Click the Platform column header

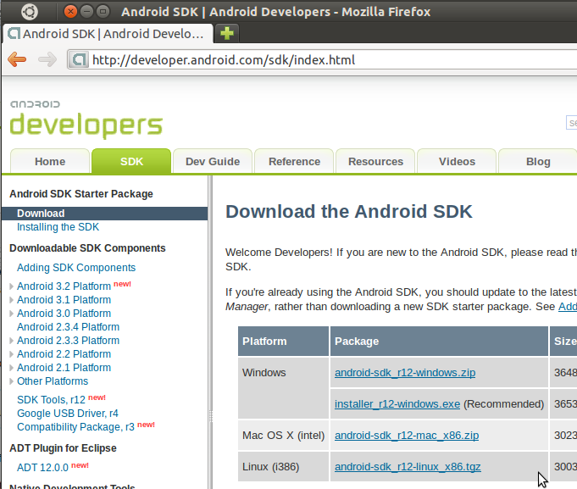coord(283,341)
